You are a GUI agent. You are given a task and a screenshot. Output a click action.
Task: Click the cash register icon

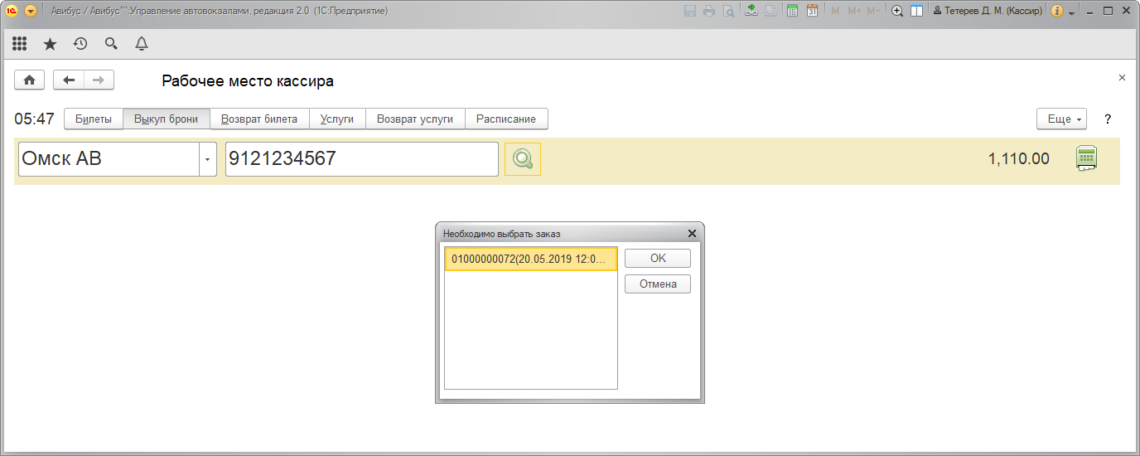pos(1085,158)
